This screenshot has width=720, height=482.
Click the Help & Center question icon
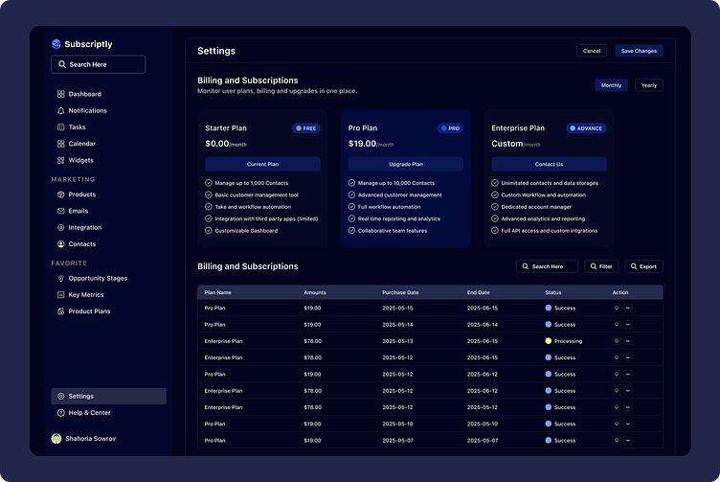click(61, 413)
